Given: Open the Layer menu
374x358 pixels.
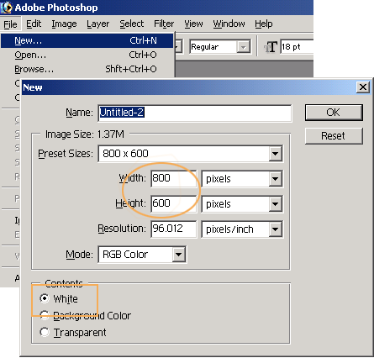Looking at the screenshot, I should [97, 24].
